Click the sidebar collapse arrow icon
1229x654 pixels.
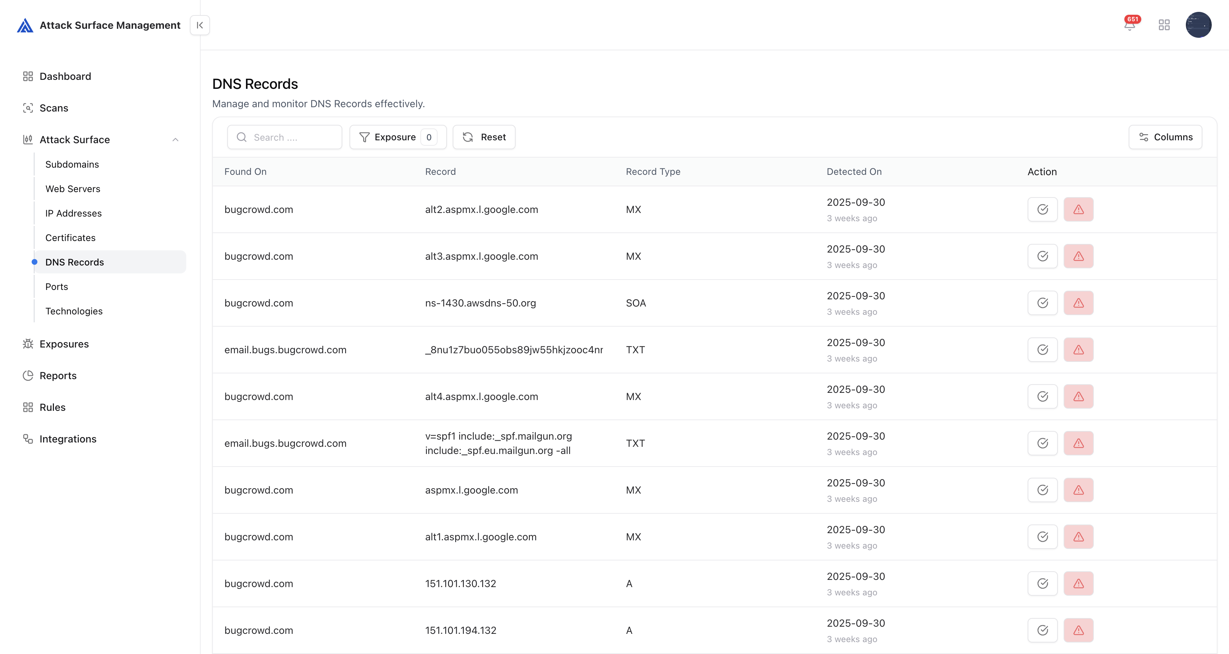pyautogui.click(x=200, y=25)
